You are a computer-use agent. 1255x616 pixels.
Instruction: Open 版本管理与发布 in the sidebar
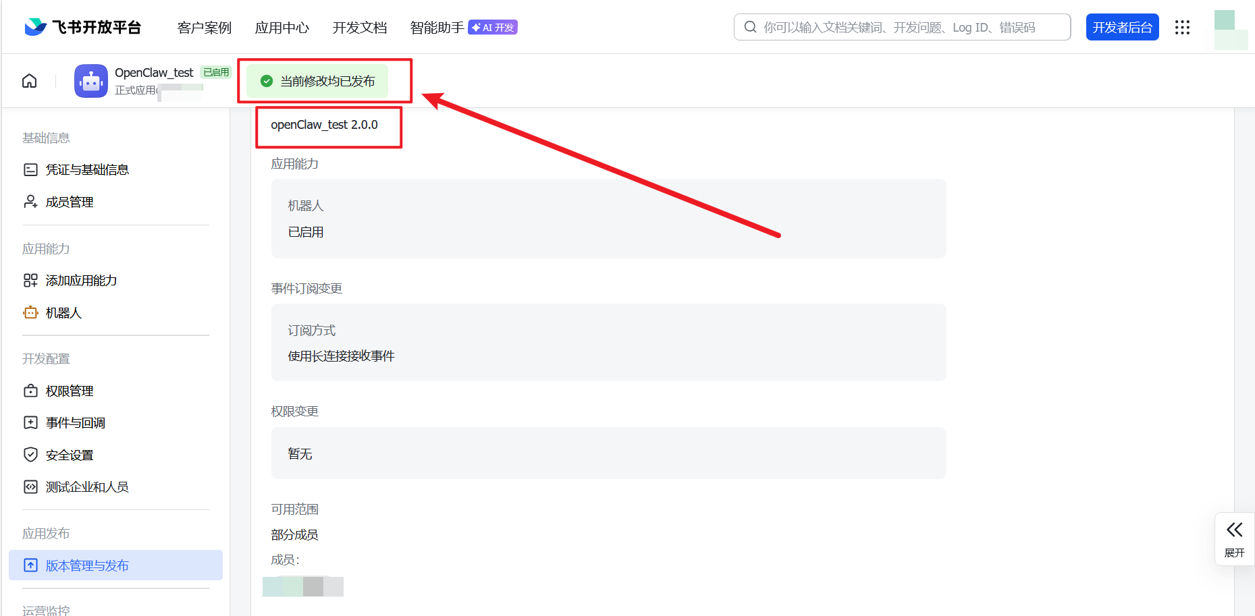pyautogui.click(x=87, y=565)
